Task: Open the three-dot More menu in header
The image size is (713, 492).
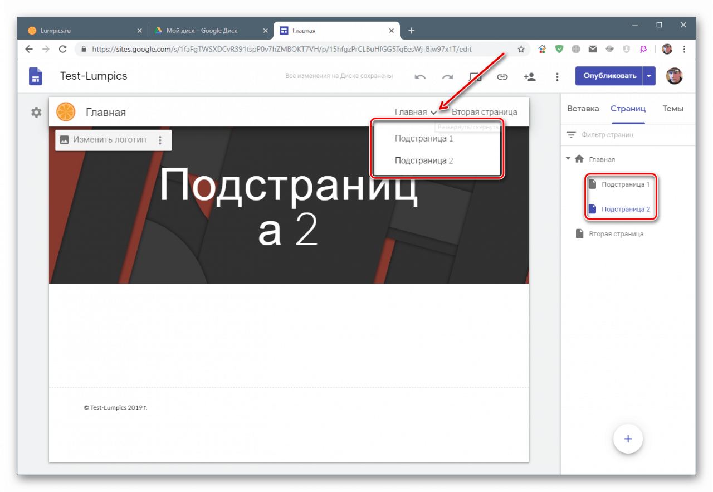Action: coord(557,77)
